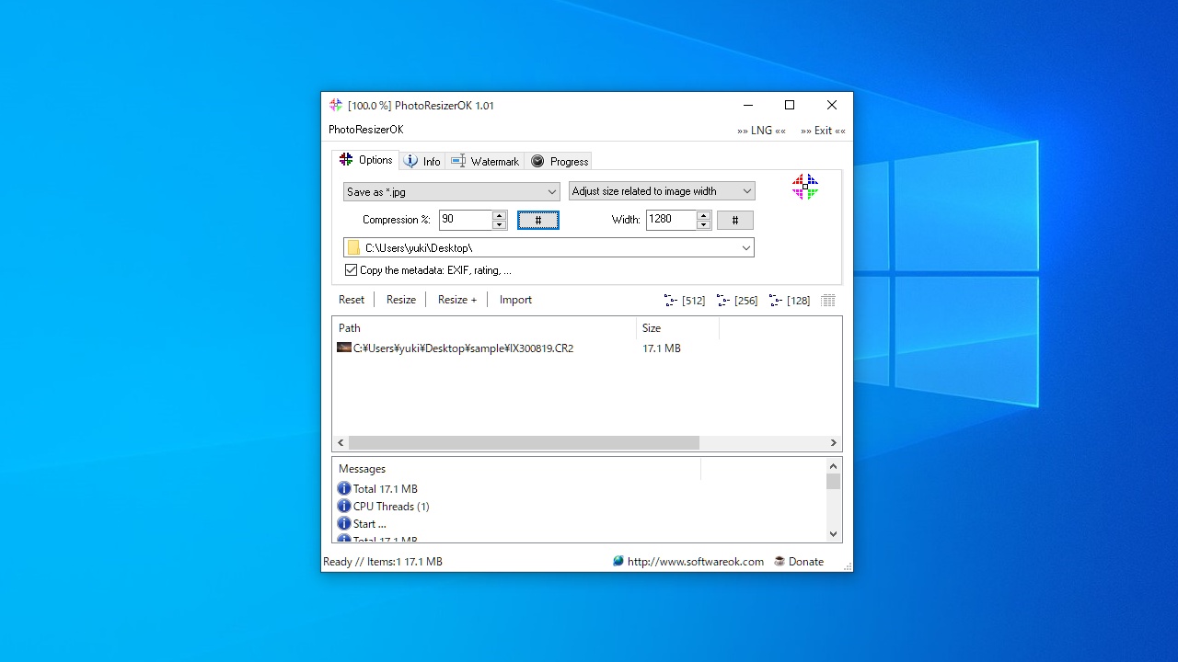Increase the Width value
Viewport: 1178px width, 662px height.
tap(703, 215)
